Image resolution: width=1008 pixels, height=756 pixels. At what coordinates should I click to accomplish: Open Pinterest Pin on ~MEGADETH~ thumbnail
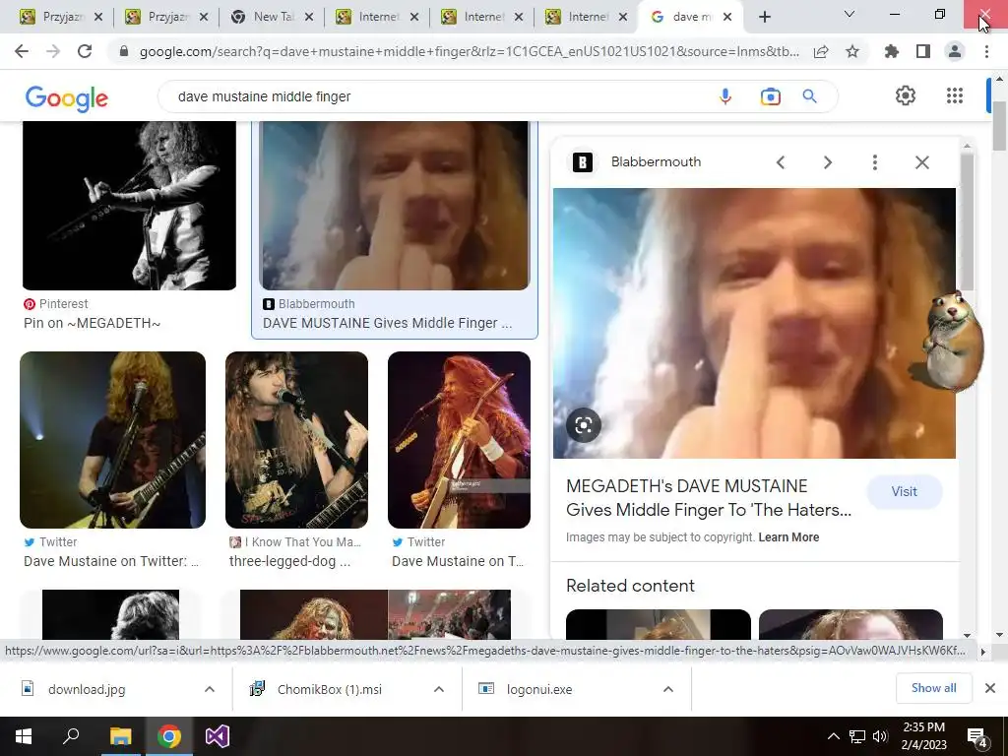(x=129, y=205)
